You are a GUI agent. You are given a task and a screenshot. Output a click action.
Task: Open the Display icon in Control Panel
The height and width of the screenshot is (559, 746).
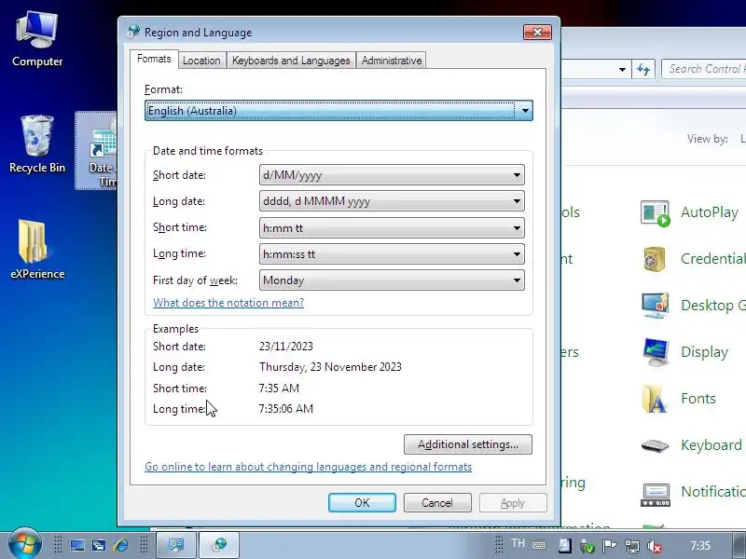pos(656,352)
